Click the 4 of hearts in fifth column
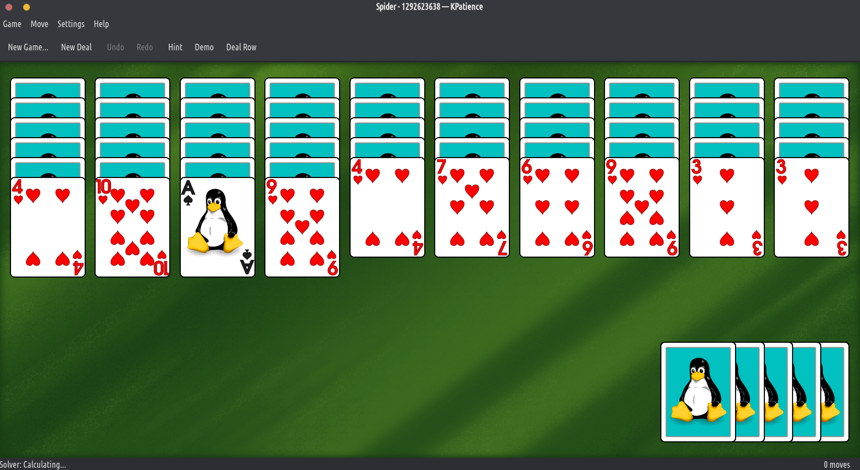 (x=387, y=207)
